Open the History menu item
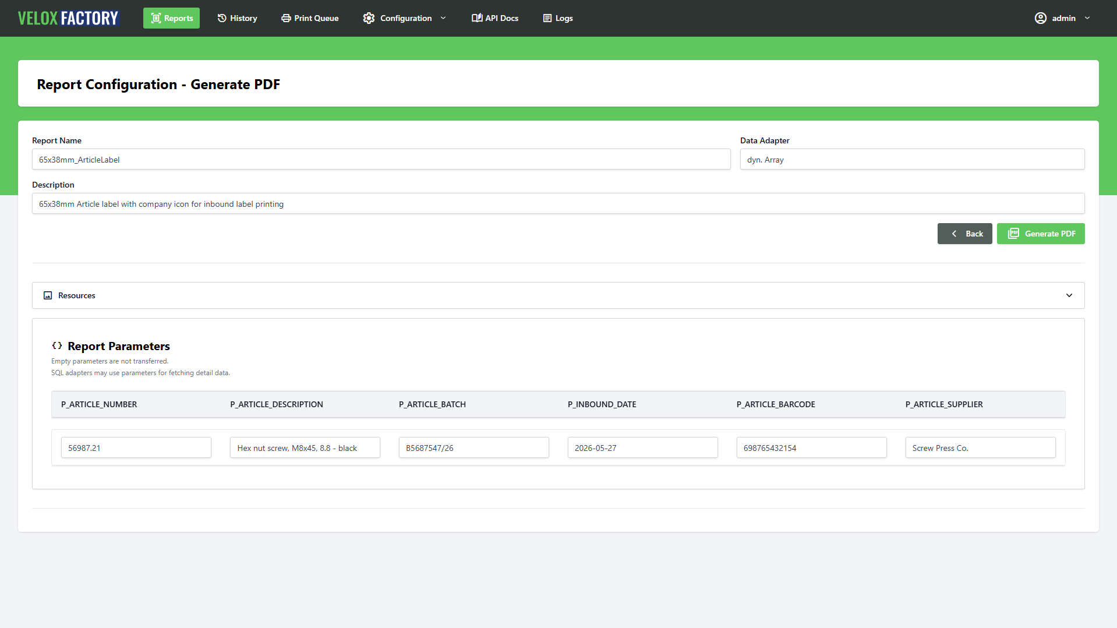Screen dimensions: 1117x628 pyautogui.click(x=237, y=18)
